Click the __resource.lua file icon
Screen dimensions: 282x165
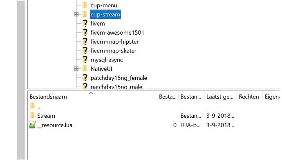pyautogui.click(x=33, y=125)
